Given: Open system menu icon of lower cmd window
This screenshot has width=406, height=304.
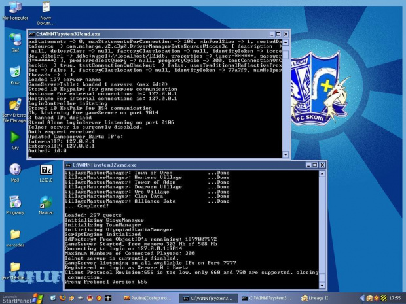Looking at the screenshot, I should (68, 165).
